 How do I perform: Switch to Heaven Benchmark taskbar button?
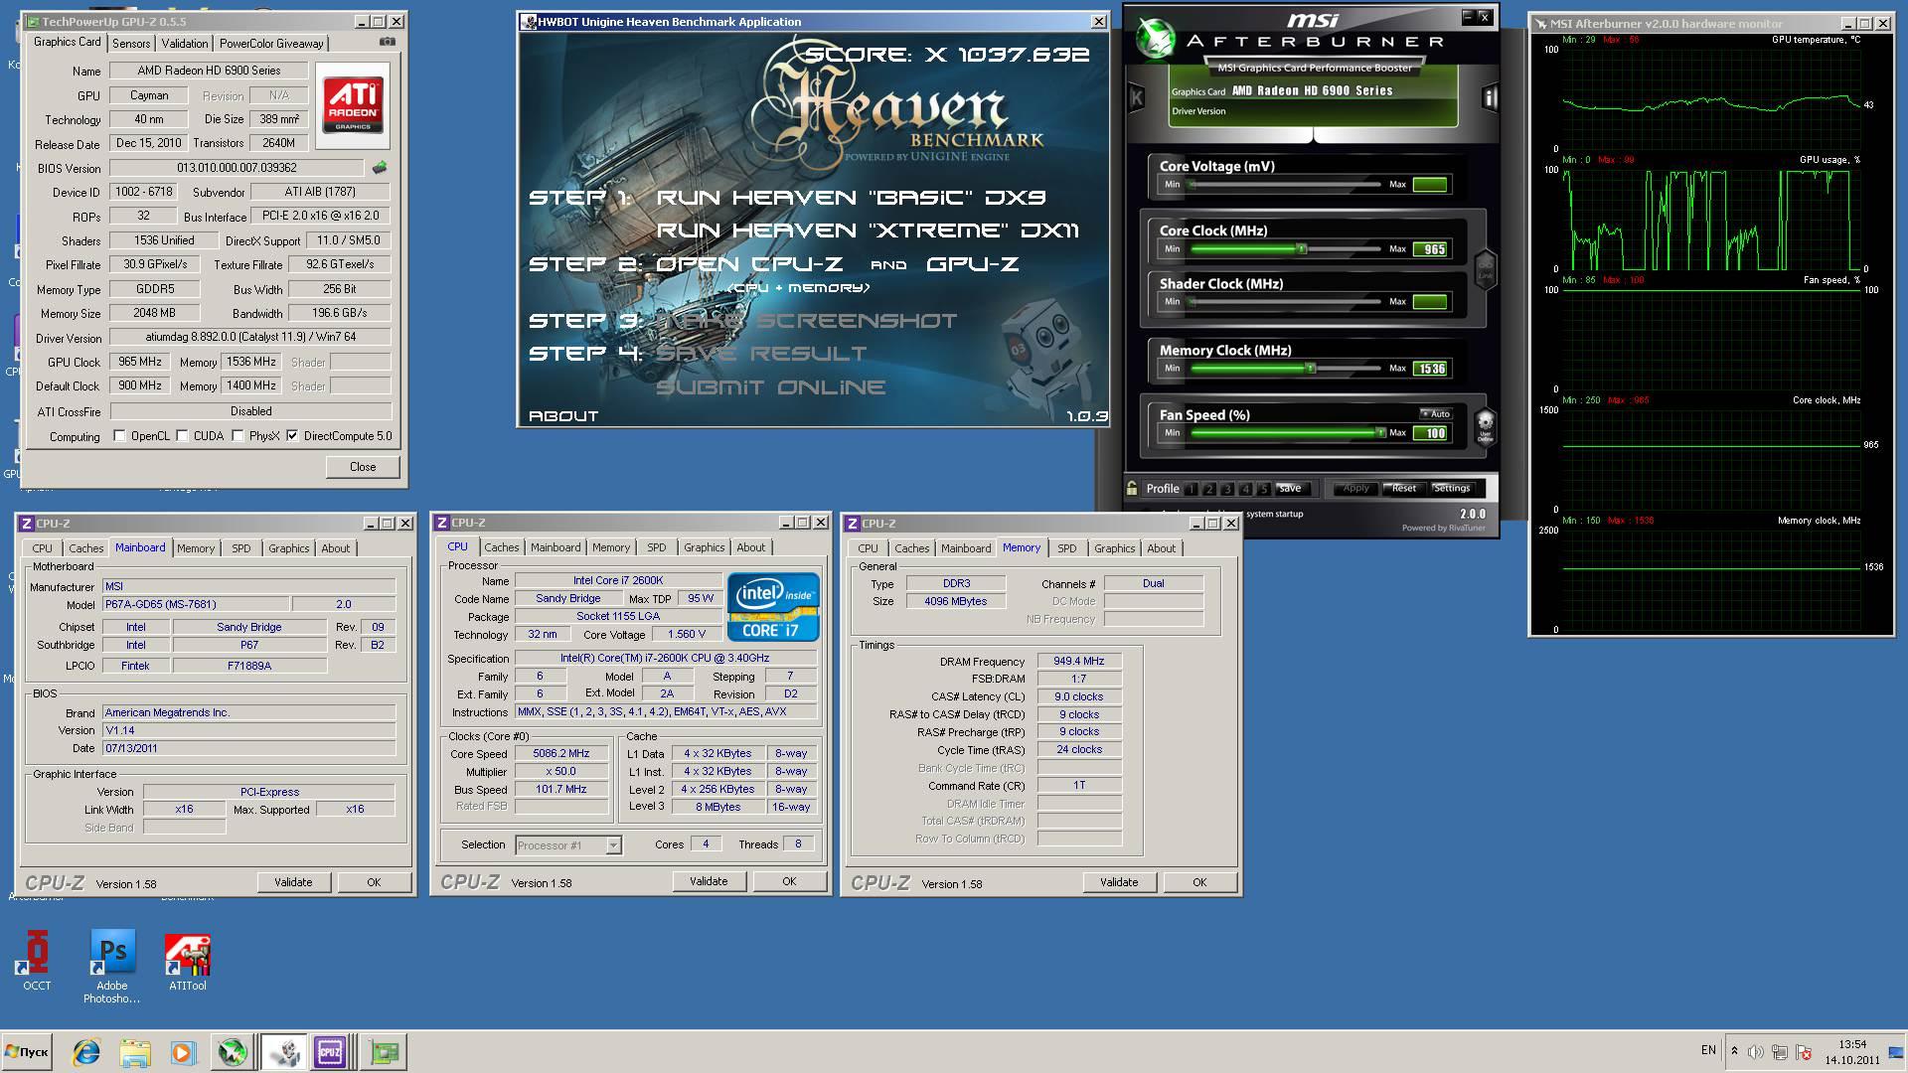point(283,1051)
